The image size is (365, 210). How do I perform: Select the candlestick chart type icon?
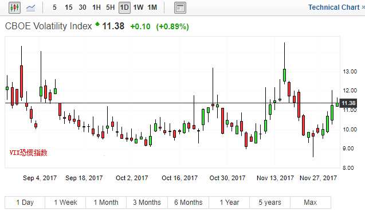pos(14,7)
